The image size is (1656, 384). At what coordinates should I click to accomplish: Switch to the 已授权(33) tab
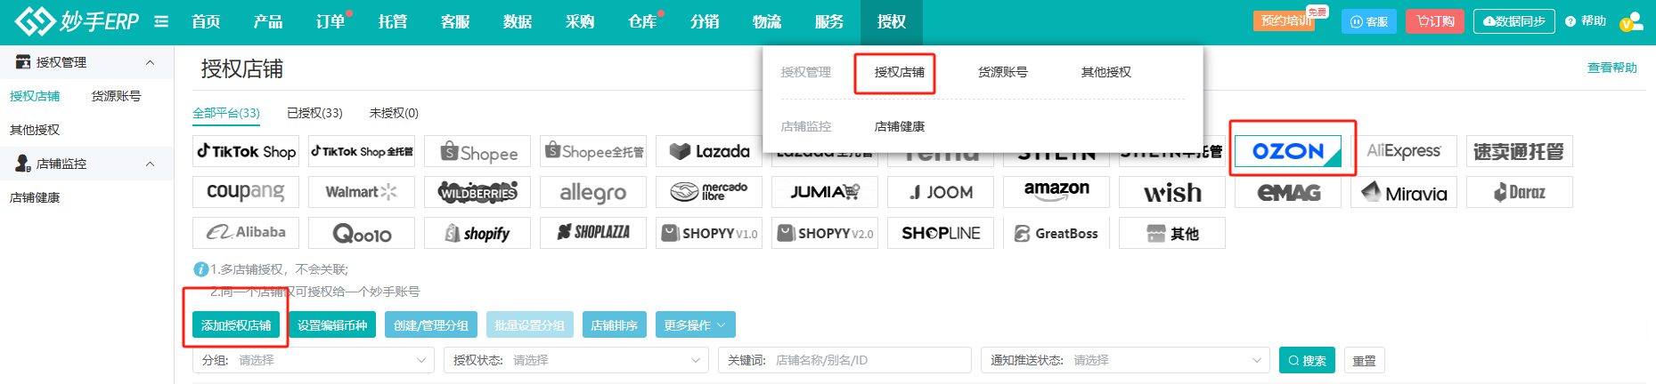coord(314,113)
